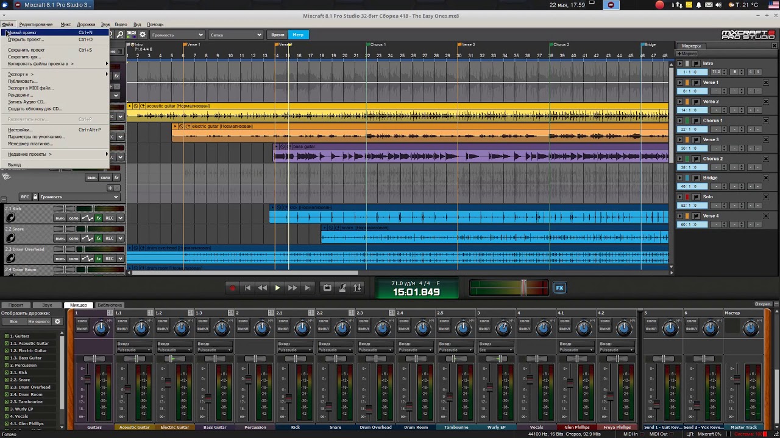Switch timeline to Время mode
Viewport: 780px width, 438px height.
pyautogui.click(x=278, y=35)
